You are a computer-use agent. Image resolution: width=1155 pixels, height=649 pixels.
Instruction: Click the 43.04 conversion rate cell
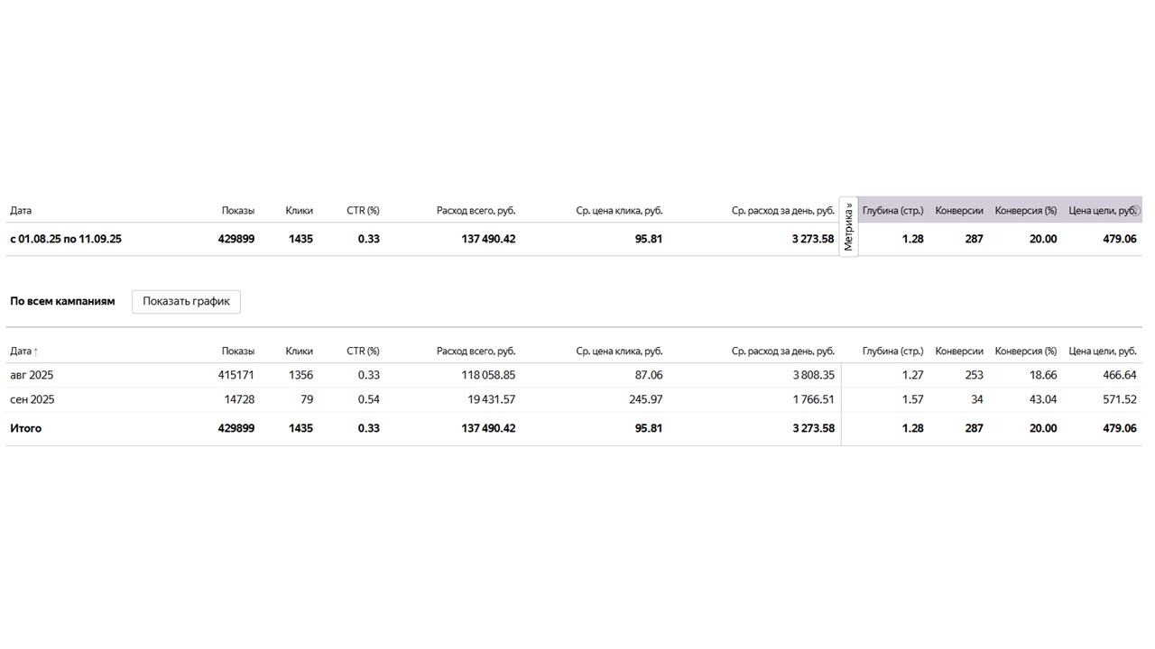coord(1042,399)
